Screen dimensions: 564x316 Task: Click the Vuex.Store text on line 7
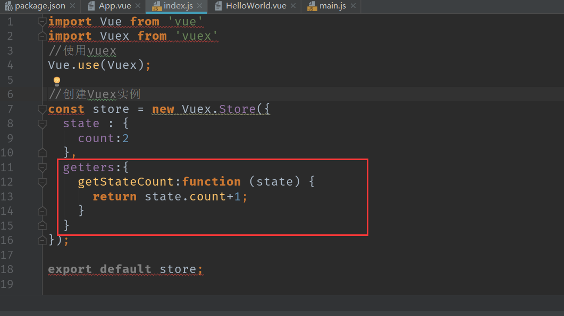[218, 109]
